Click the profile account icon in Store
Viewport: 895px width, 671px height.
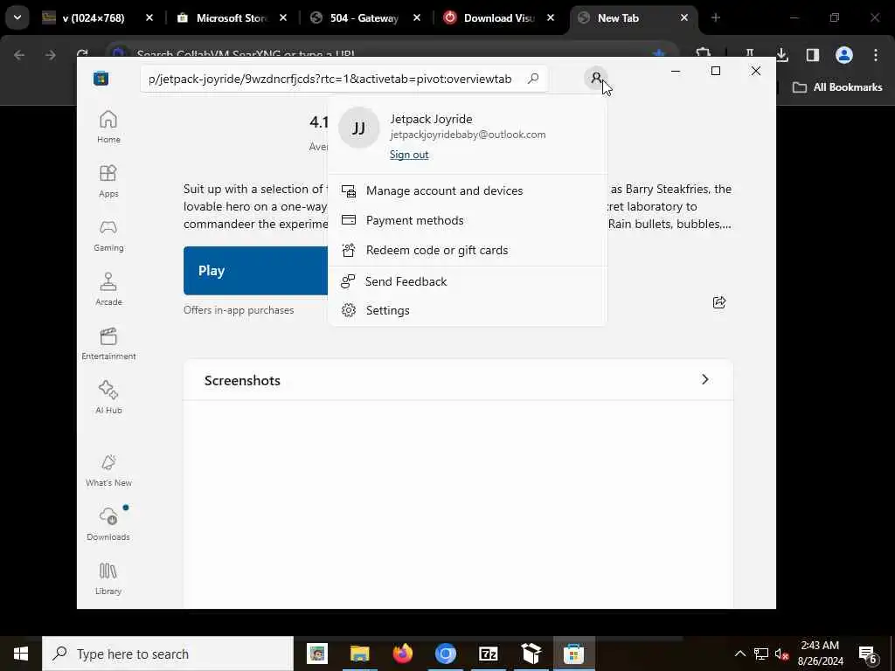click(x=596, y=78)
